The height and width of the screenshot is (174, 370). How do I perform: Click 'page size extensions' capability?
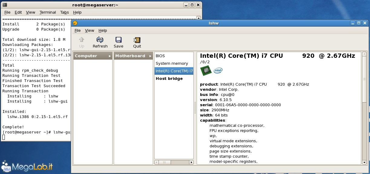coord(231,151)
